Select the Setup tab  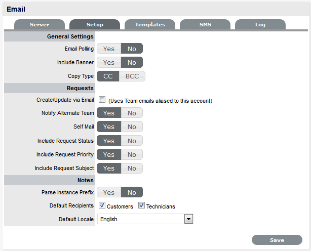[95, 25]
